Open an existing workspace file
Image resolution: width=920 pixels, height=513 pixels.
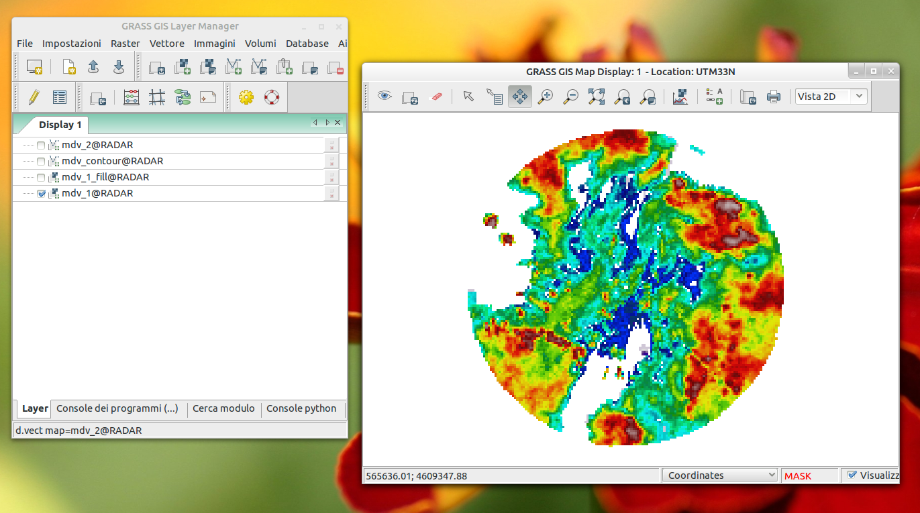point(94,67)
